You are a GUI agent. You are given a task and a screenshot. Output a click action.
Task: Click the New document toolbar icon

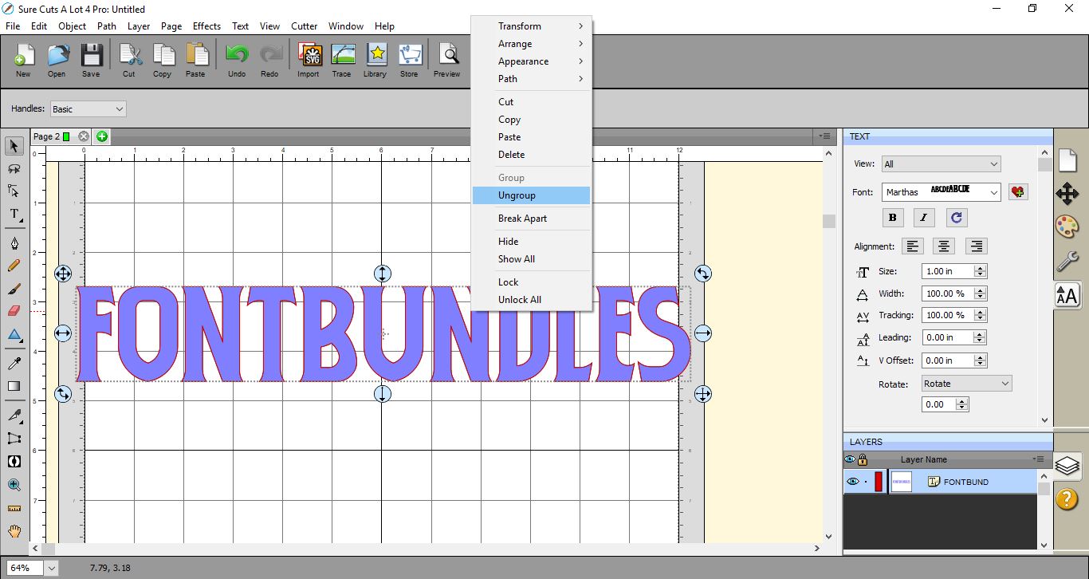click(x=23, y=61)
